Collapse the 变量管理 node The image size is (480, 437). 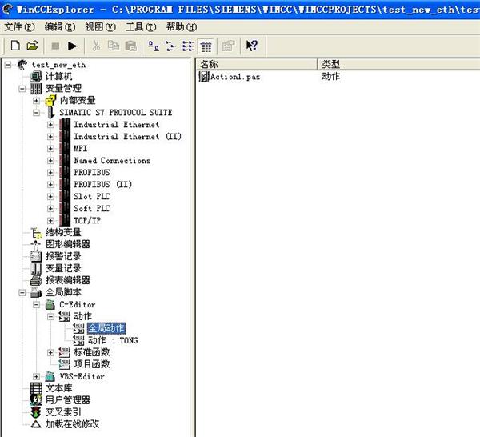pos(22,89)
